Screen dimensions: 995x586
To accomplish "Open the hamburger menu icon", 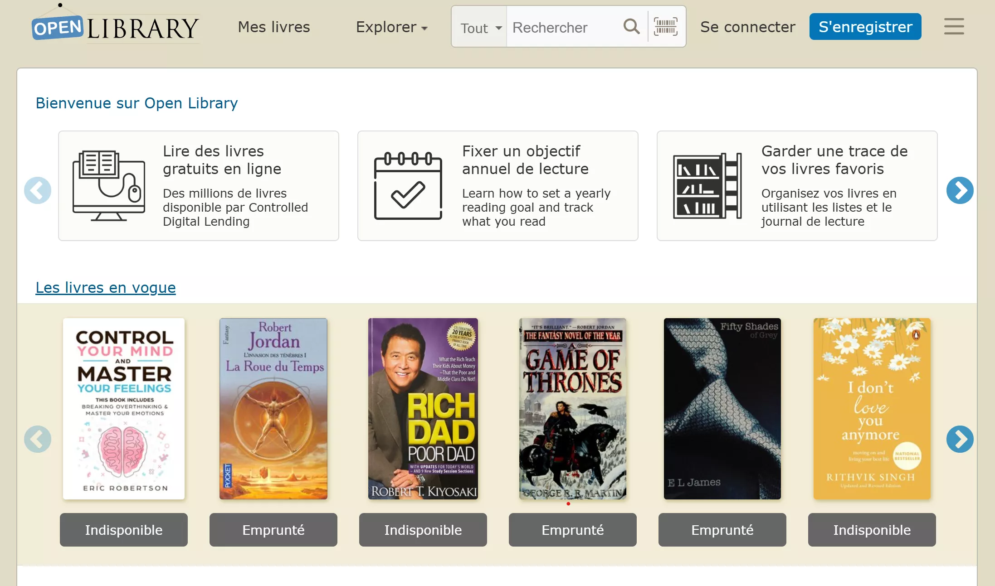I will coord(954,27).
